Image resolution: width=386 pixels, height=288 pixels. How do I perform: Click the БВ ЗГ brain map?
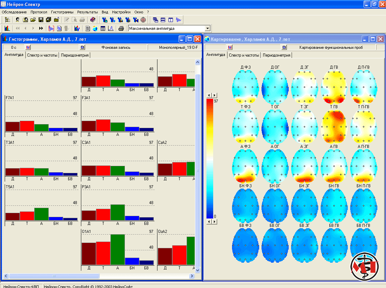click(305, 245)
